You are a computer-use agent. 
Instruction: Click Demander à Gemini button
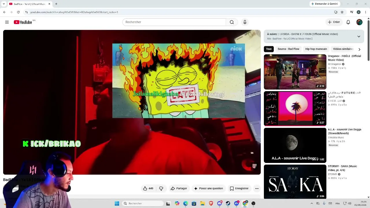tap(324, 4)
